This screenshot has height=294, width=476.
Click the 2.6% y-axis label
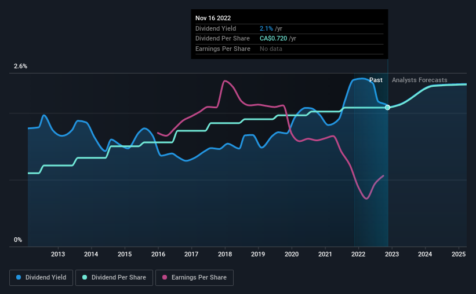click(x=20, y=66)
